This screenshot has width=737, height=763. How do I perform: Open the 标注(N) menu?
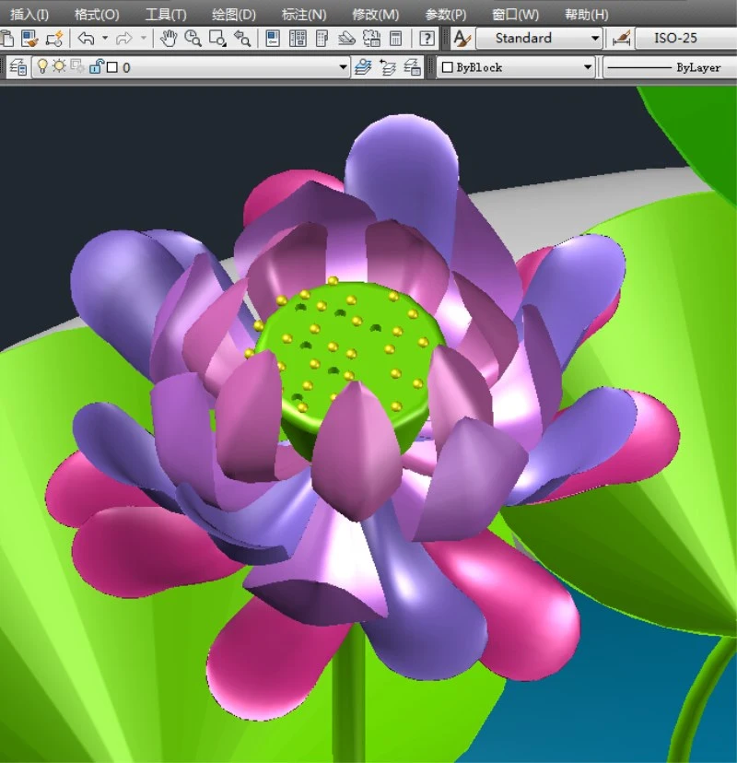[x=304, y=15]
